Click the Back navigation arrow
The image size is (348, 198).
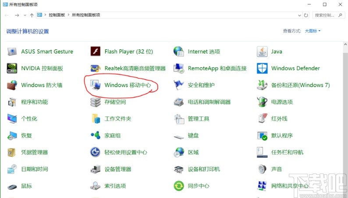pyautogui.click(x=7, y=15)
